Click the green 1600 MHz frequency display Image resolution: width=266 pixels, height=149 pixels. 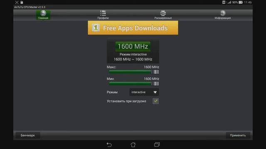133,46
